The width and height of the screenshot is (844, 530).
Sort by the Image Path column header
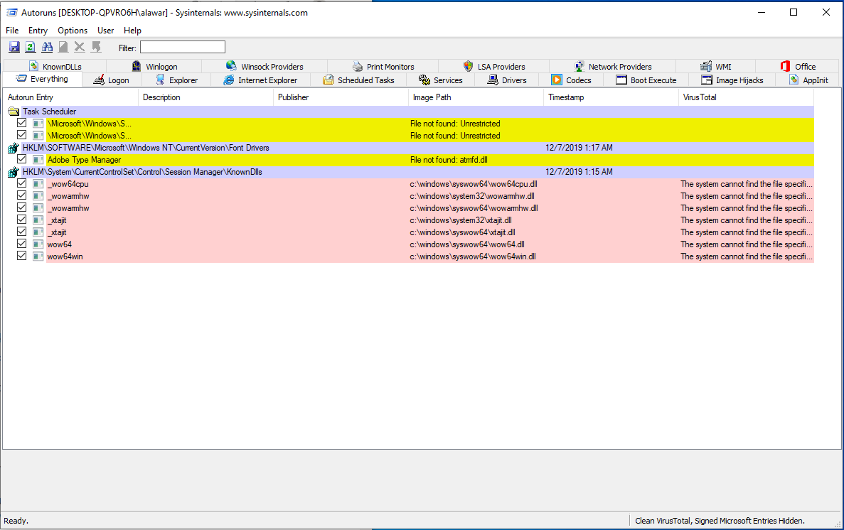click(476, 97)
